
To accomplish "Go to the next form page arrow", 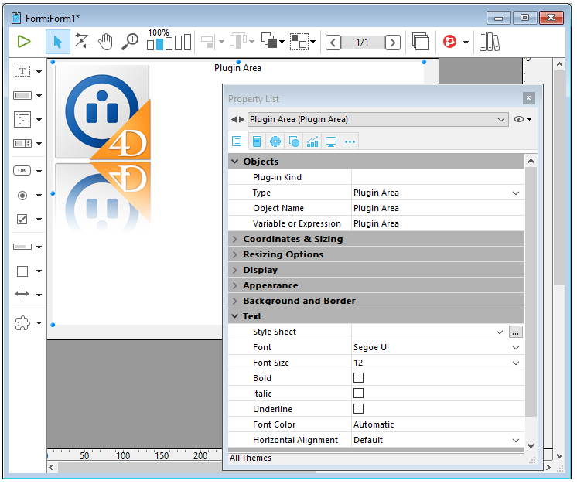I will tap(393, 43).
